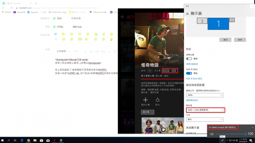Launch Edge from the taskbar

pyautogui.click(x=22, y=140)
